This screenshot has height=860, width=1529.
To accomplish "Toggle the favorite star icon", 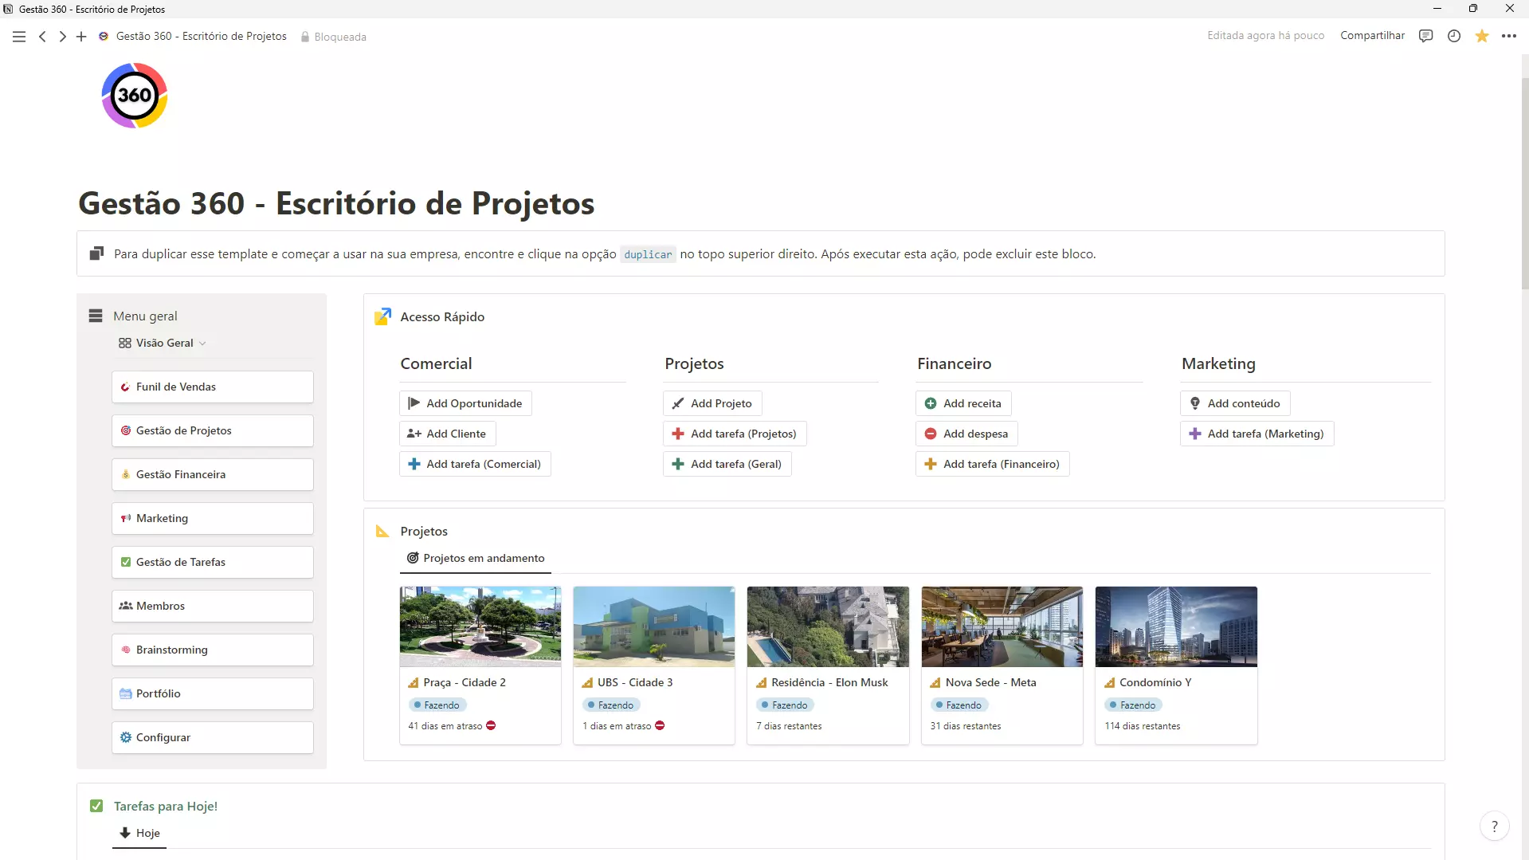I will point(1482,36).
